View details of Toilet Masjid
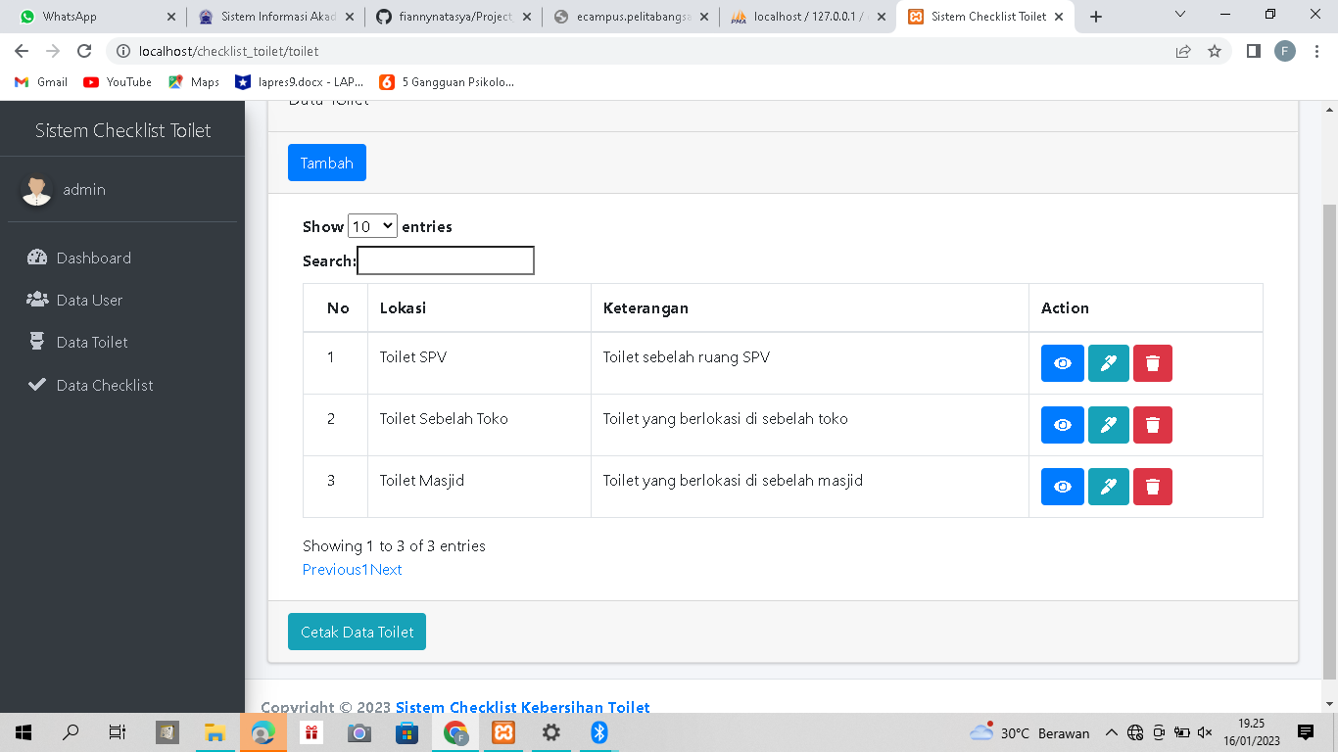 1063,487
